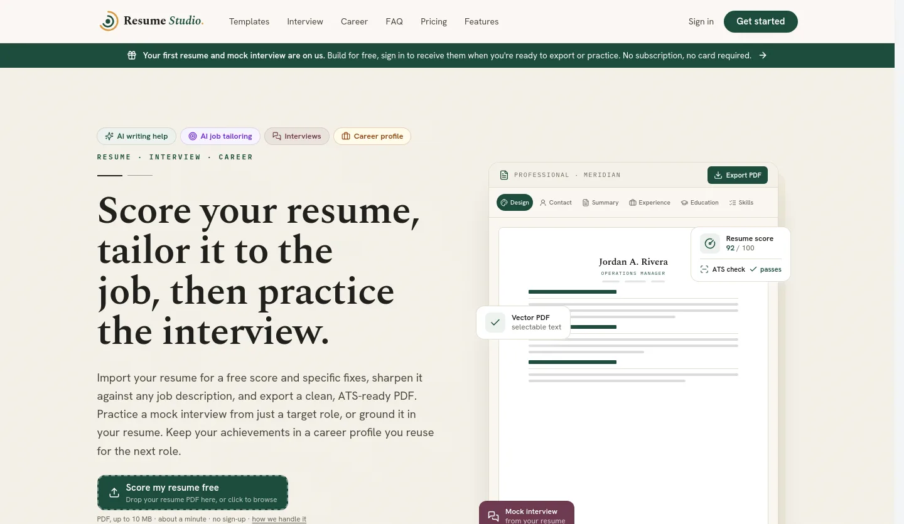Click the Interviews pill
Screen dimensions: 904x524
tap(297, 136)
